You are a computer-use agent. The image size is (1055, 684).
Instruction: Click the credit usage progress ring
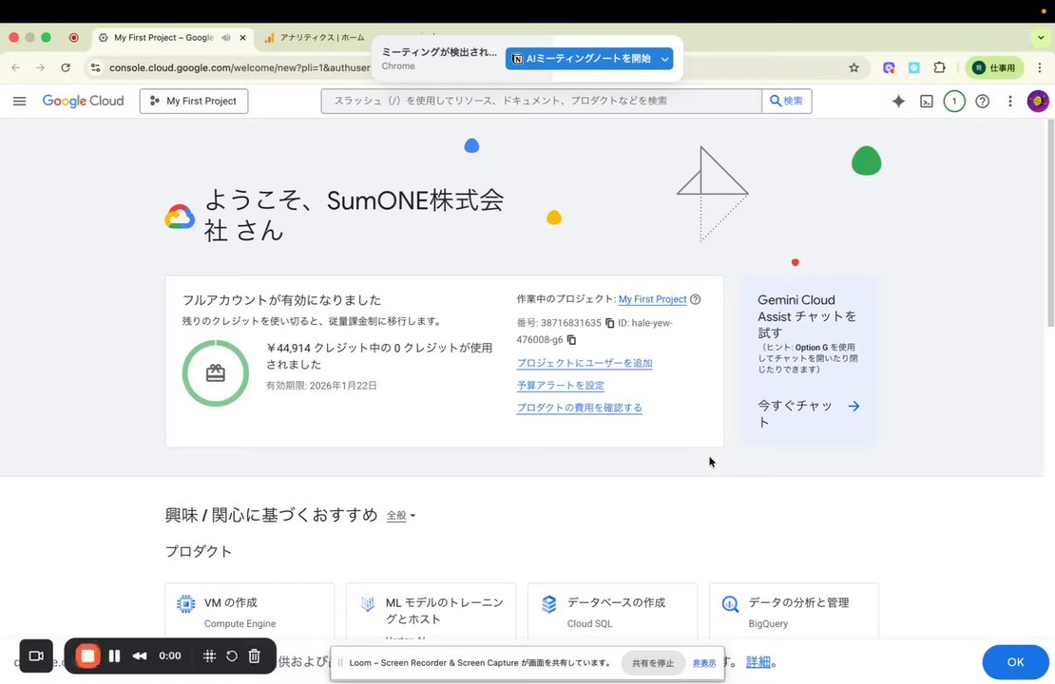click(216, 373)
